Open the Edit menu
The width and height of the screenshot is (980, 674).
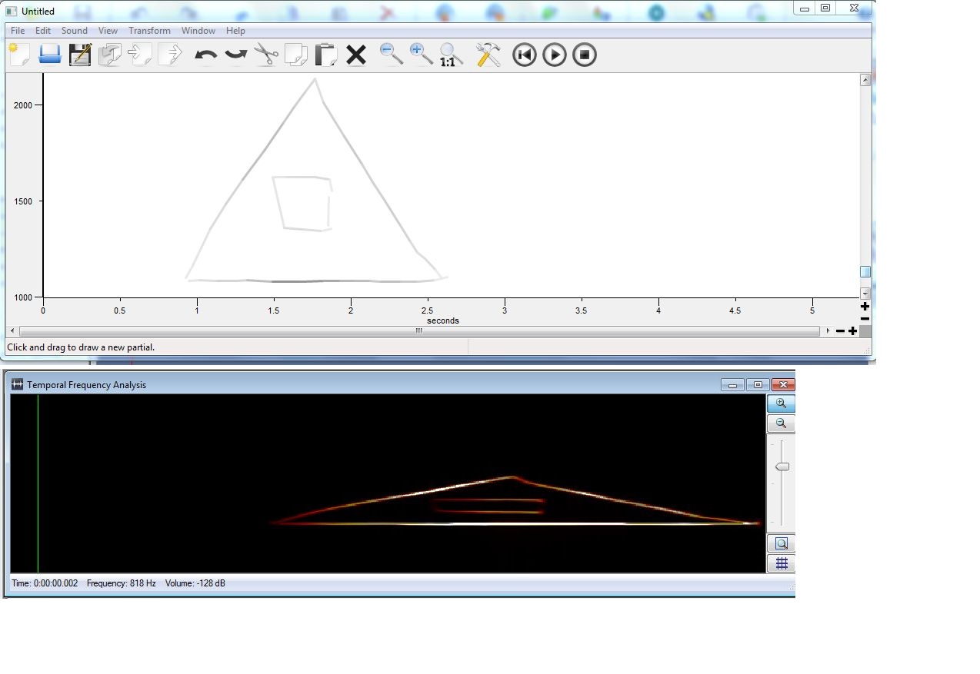pyautogui.click(x=43, y=31)
